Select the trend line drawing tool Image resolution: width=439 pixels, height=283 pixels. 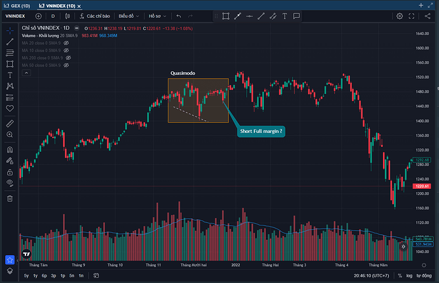(x=10, y=41)
